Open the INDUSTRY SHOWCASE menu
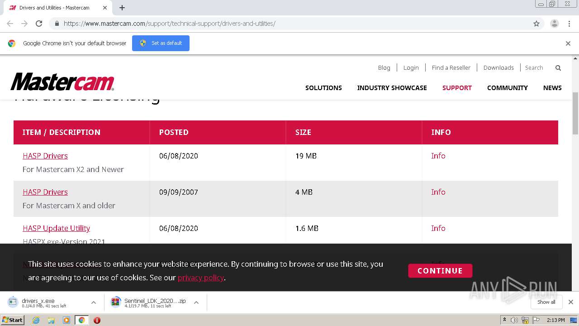This screenshot has height=326, width=579. coord(392,88)
